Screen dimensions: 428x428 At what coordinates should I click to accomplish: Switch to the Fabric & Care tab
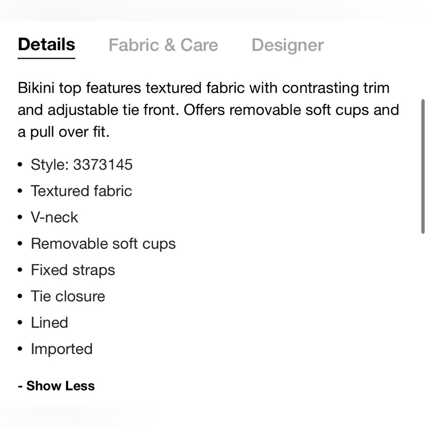pyautogui.click(x=163, y=45)
